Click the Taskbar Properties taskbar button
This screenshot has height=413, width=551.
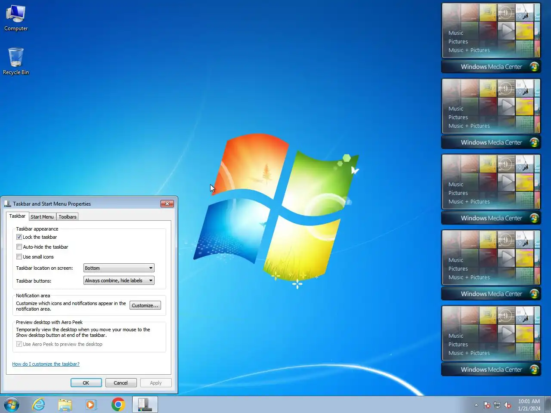pyautogui.click(x=145, y=405)
